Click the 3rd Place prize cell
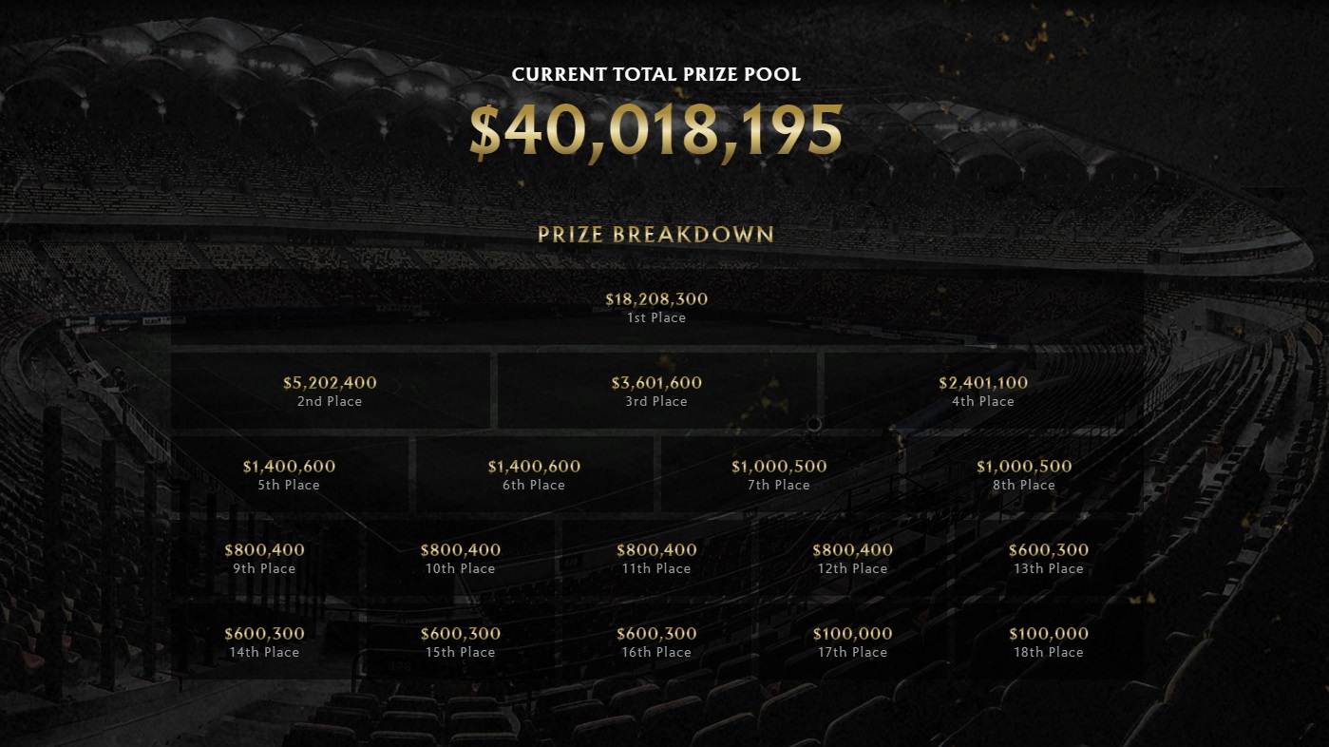 point(656,391)
